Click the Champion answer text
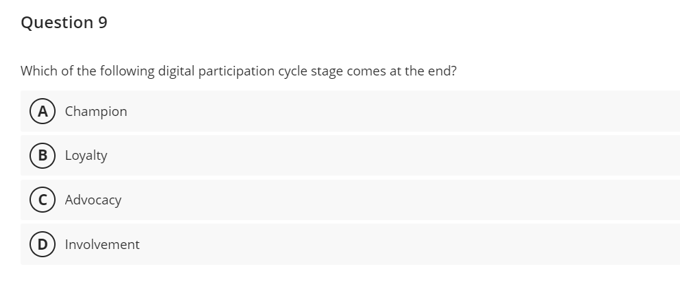The width and height of the screenshot is (680, 284). tap(96, 111)
